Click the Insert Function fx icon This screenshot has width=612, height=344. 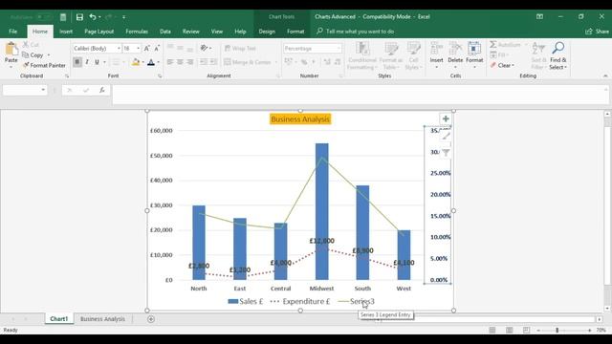click(x=102, y=90)
